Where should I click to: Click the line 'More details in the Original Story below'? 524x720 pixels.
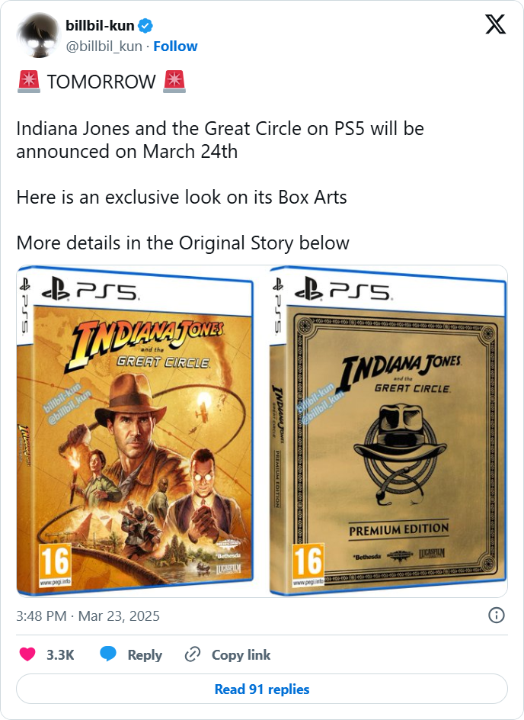[183, 243]
